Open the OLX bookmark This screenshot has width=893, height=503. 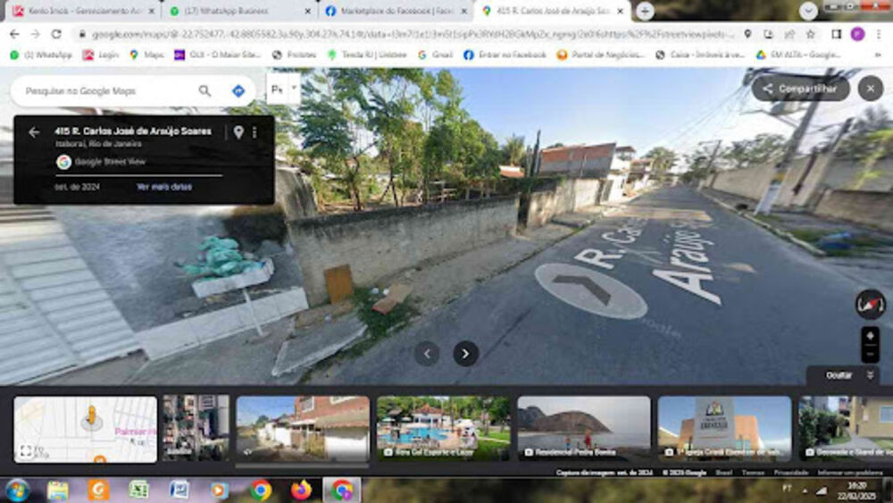click(x=217, y=54)
